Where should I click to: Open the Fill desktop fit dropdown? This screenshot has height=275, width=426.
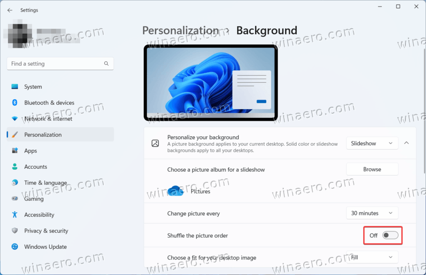[372, 257]
